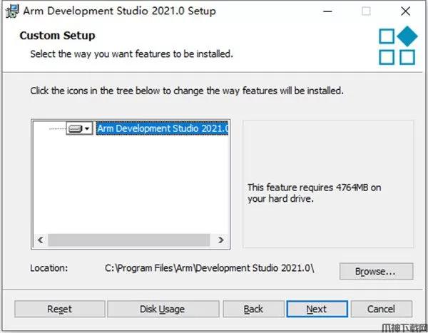428x333 pixels.
Task: Select the Arm Development Studio 2021.0 tree item
Action: click(162, 129)
